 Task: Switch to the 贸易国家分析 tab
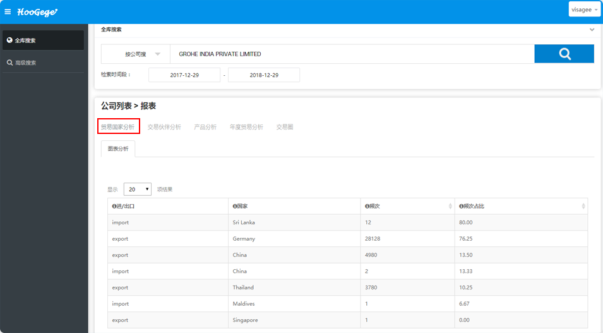117,126
